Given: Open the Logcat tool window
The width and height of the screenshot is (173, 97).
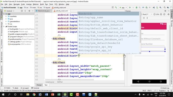Looking at the screenshot, I should 25,88.
